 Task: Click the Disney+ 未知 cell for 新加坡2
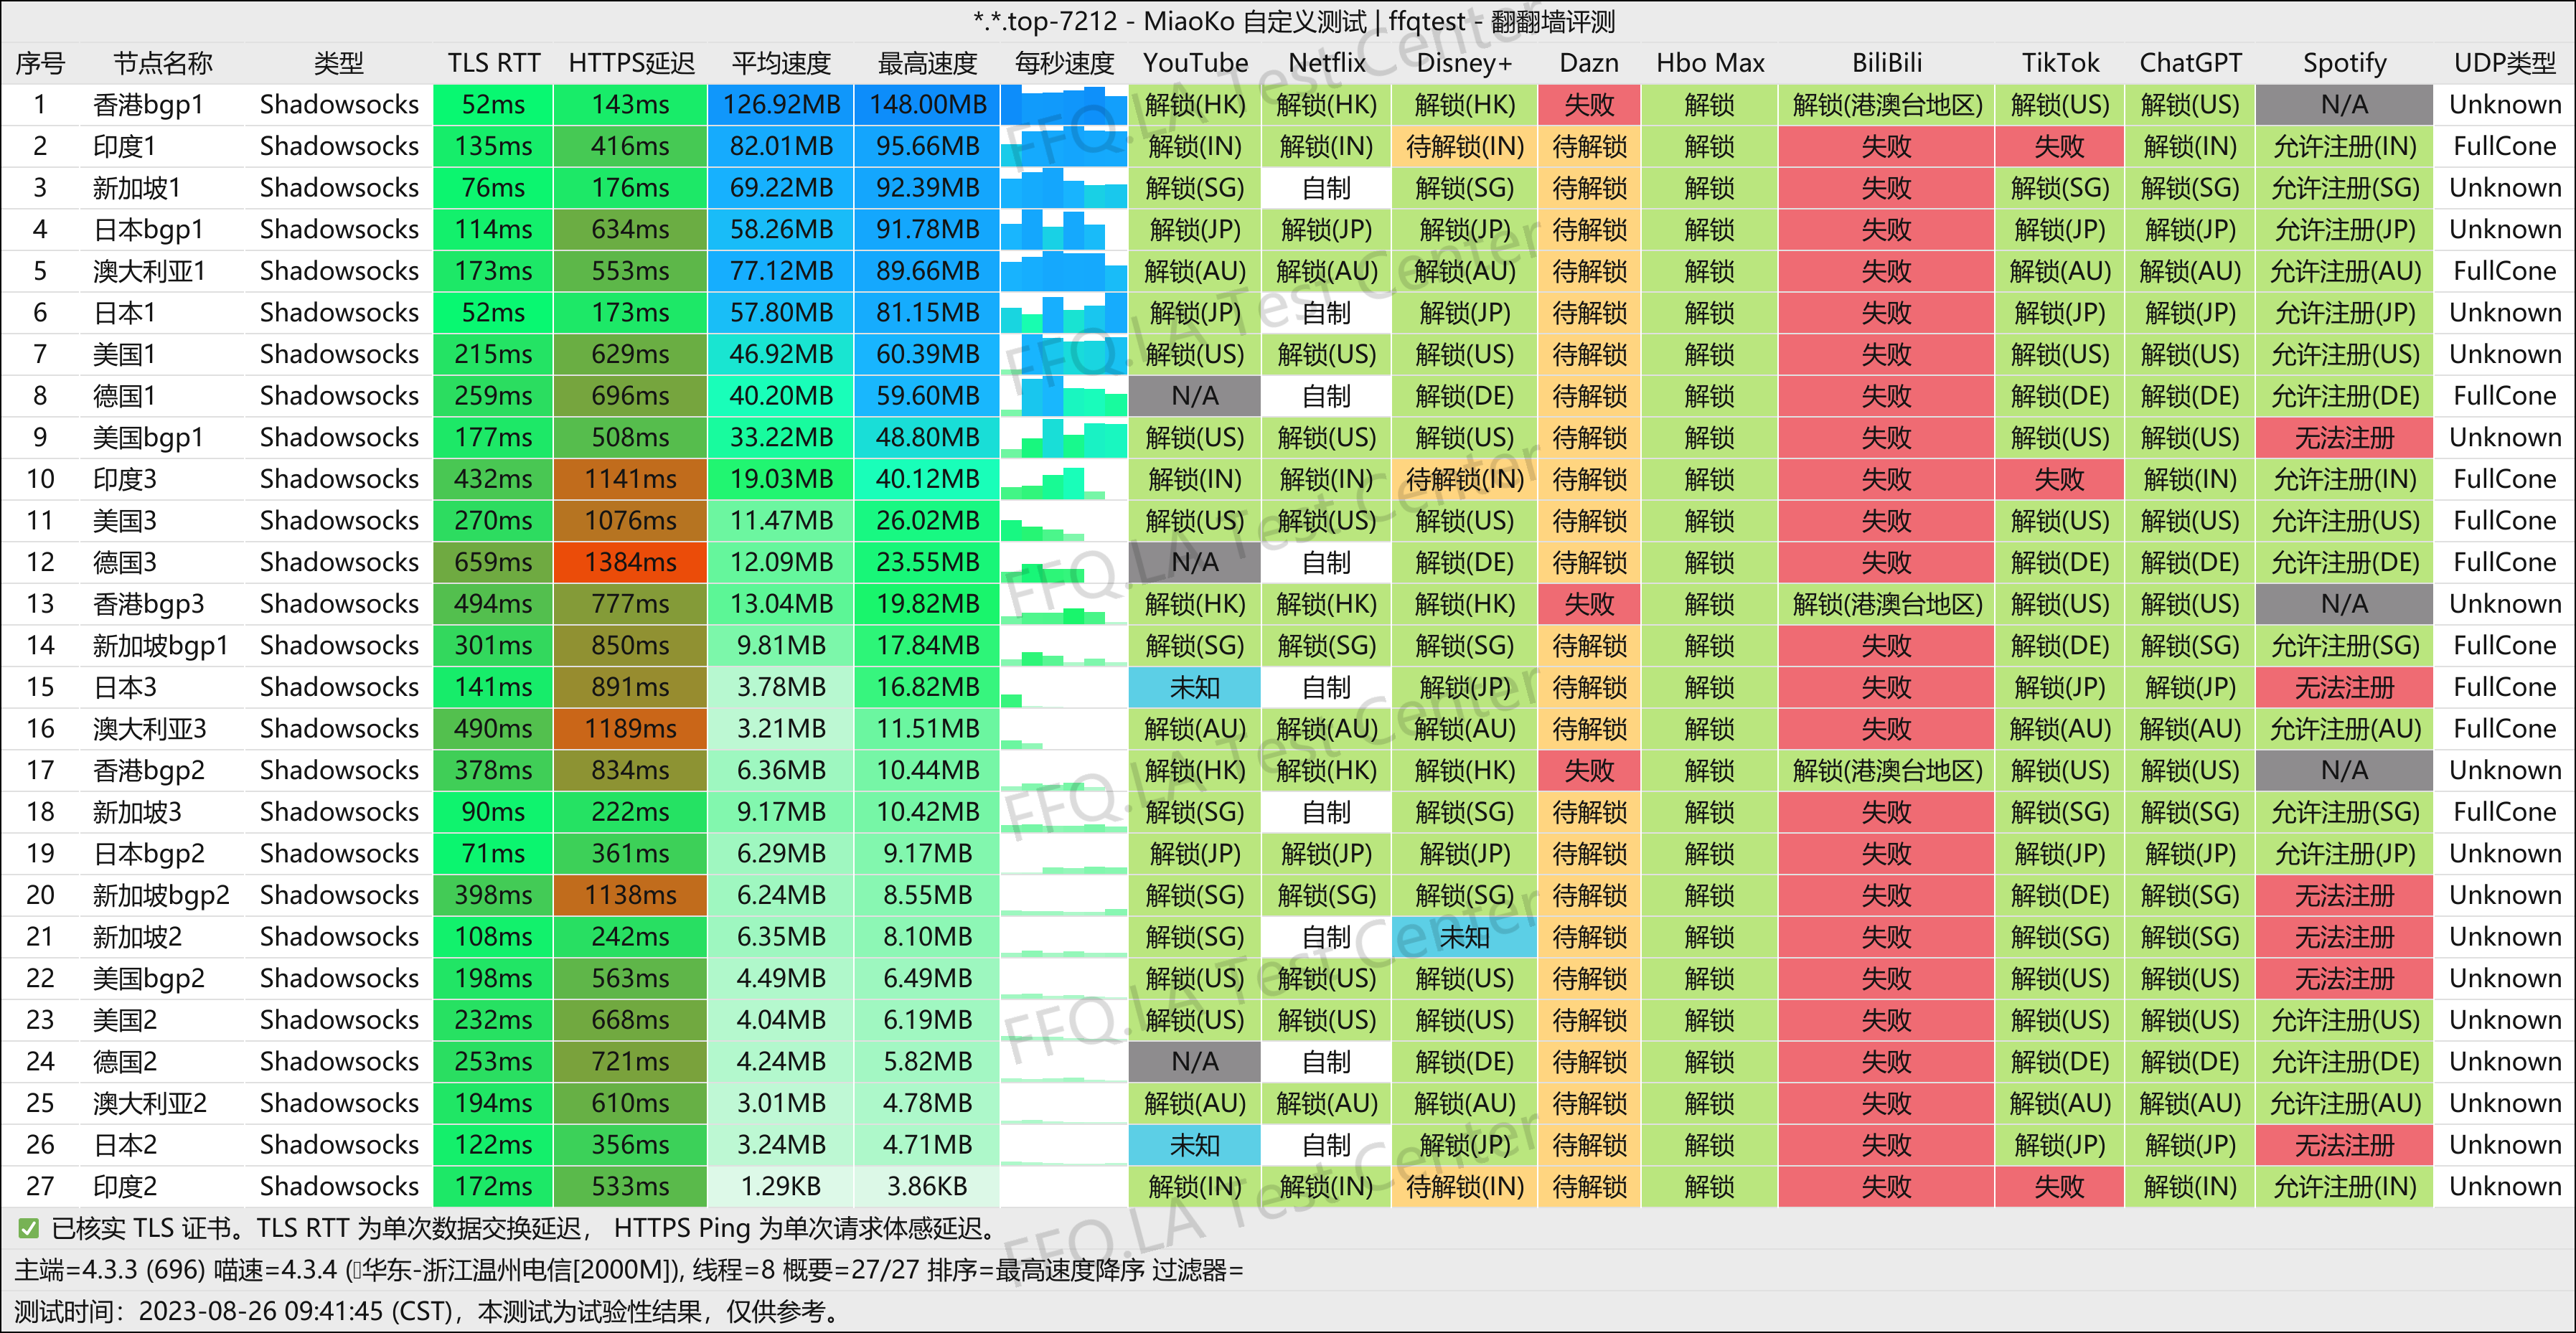[1464, 937]
